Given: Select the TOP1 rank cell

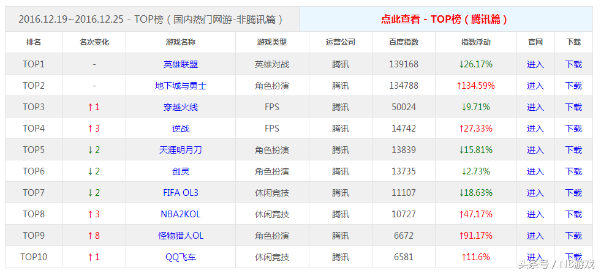Looking at the screenshot, I should pyautogui.click(x=34, y=64).
